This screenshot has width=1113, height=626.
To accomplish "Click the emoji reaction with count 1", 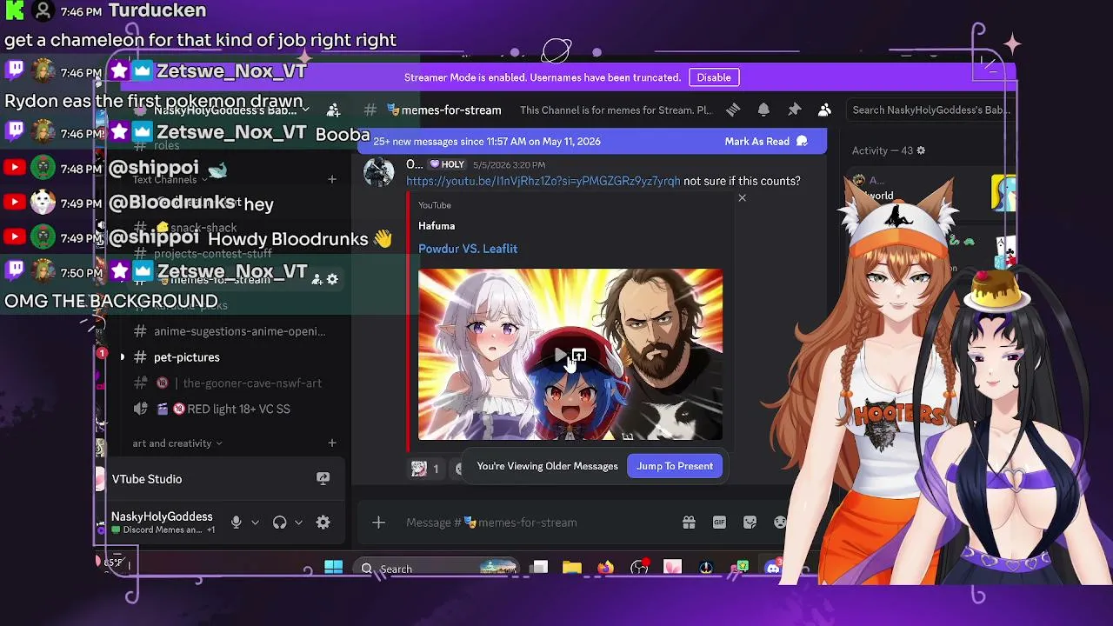I will (x=425, y=469).
